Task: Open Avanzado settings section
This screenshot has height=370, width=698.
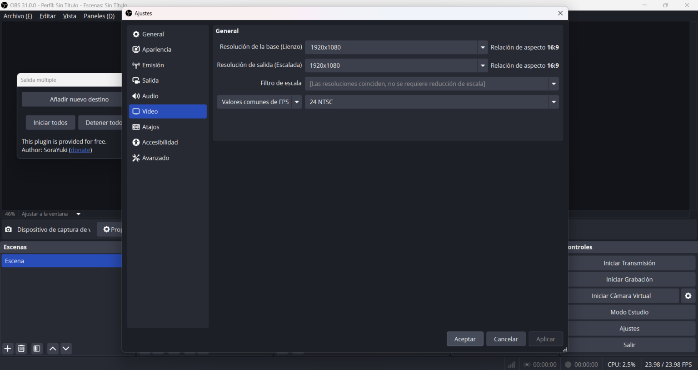Action: [155, 158]
